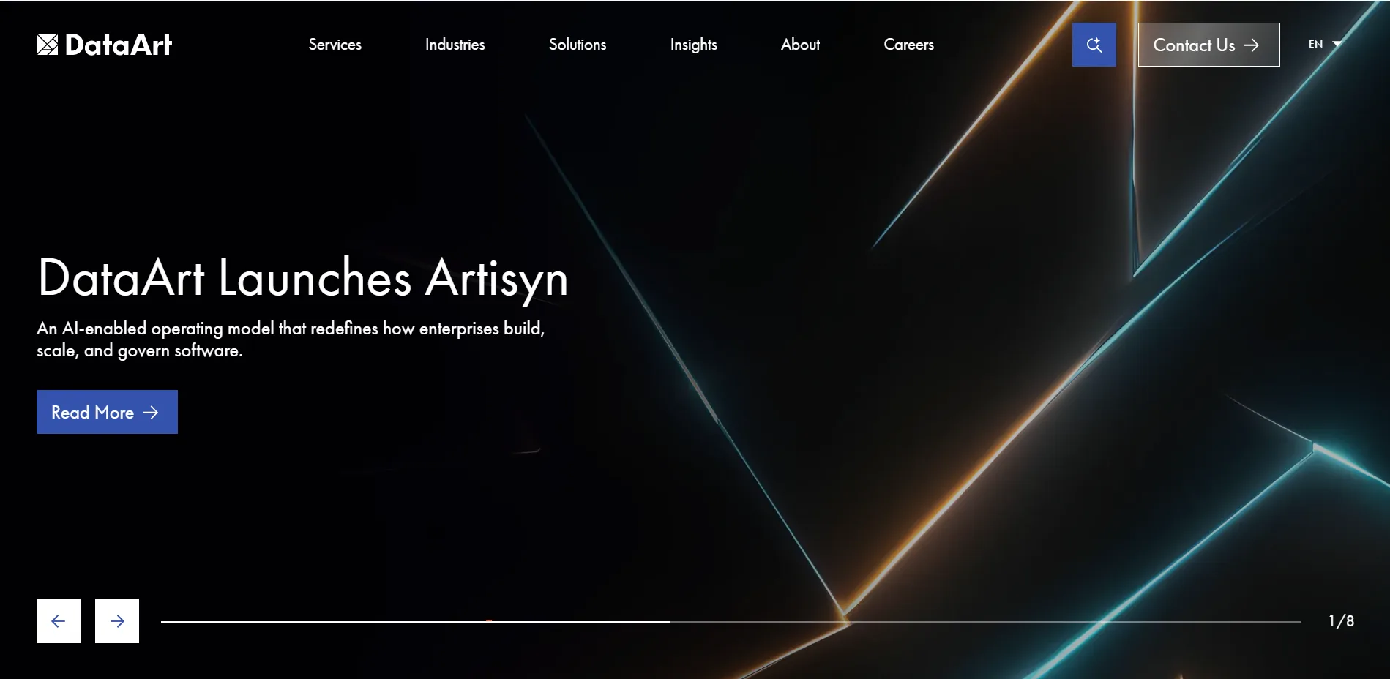1390x679 pixels.
Task: Navigate to the Careers page
Action: point(908,45)
